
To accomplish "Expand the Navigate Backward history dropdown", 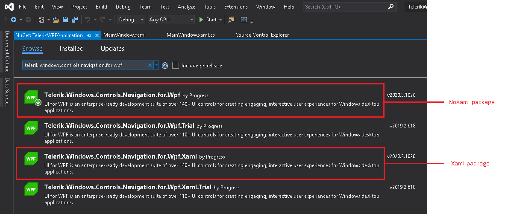I will 21,20.
